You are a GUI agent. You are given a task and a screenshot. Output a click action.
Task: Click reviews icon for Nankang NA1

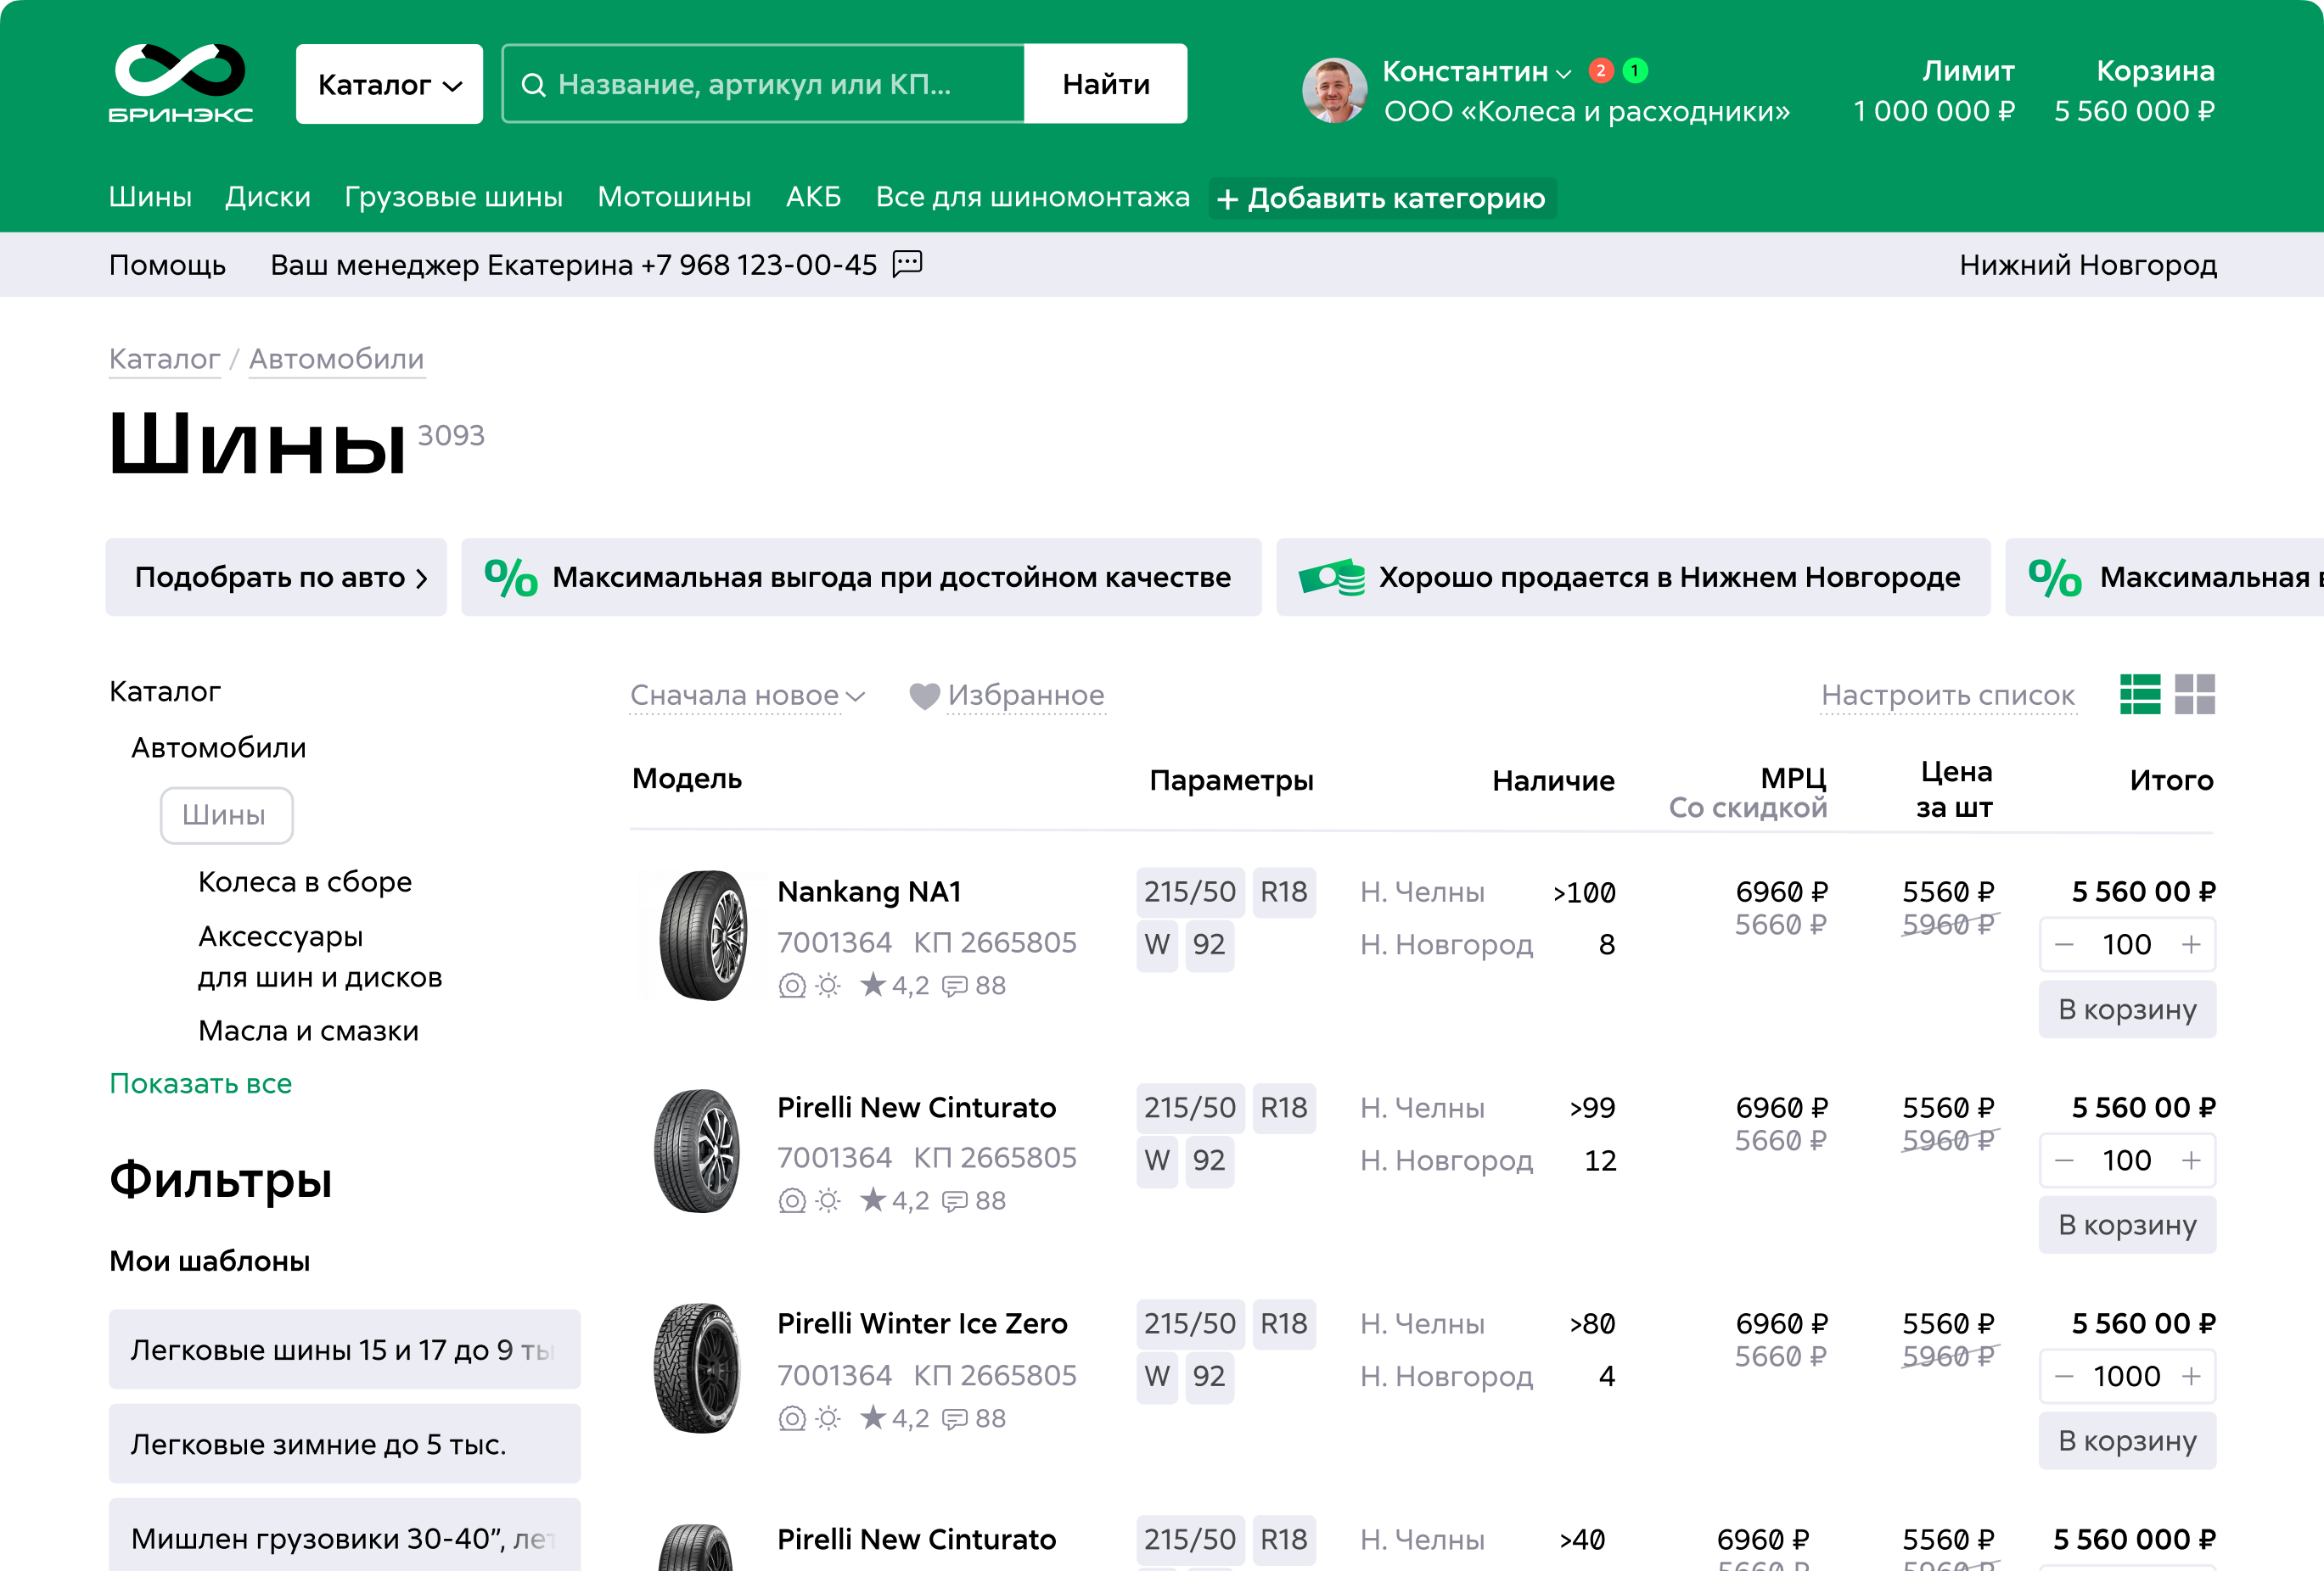click(956, 987)
